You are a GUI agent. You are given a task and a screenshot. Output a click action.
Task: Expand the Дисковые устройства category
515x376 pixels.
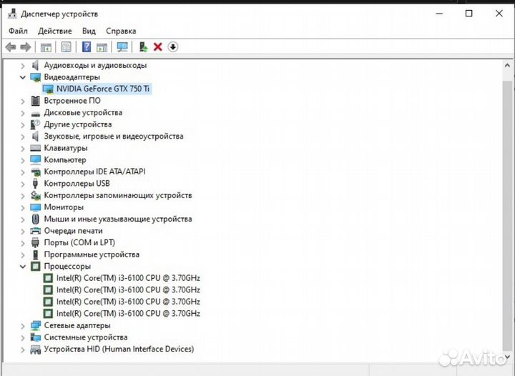click(22, 113)
